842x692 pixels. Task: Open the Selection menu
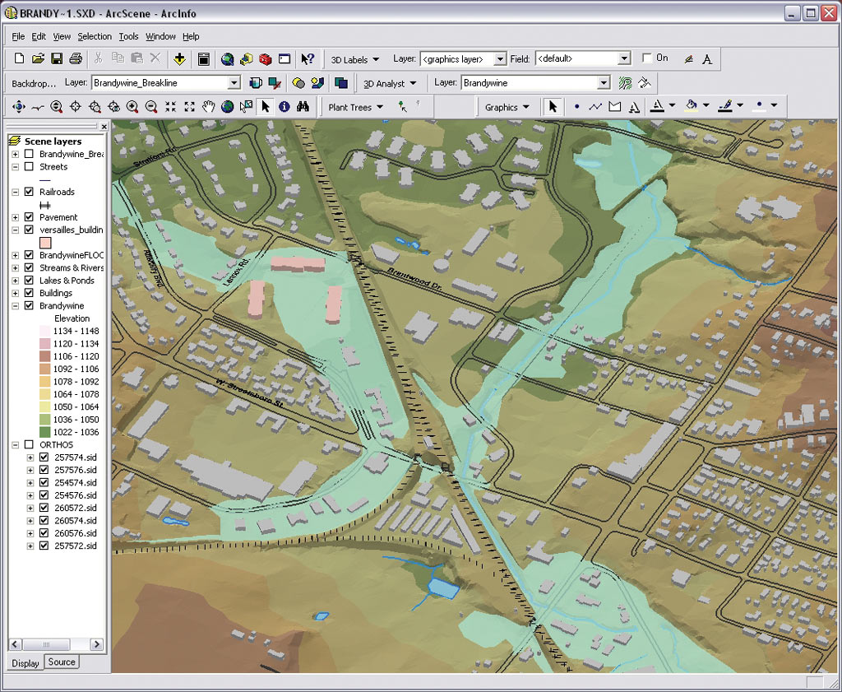tap(94, 36)
